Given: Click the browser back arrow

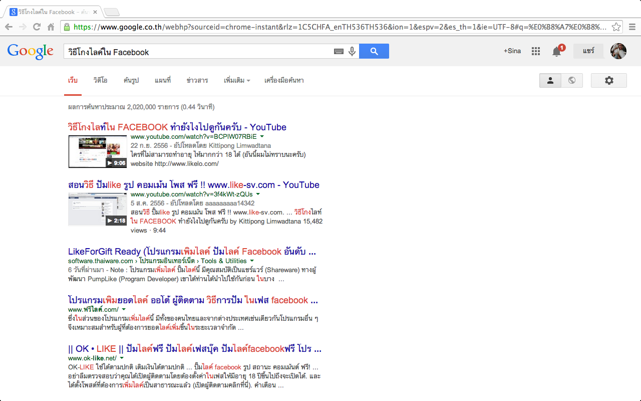Looking at the screenshot, I should (x=9, y=27).
